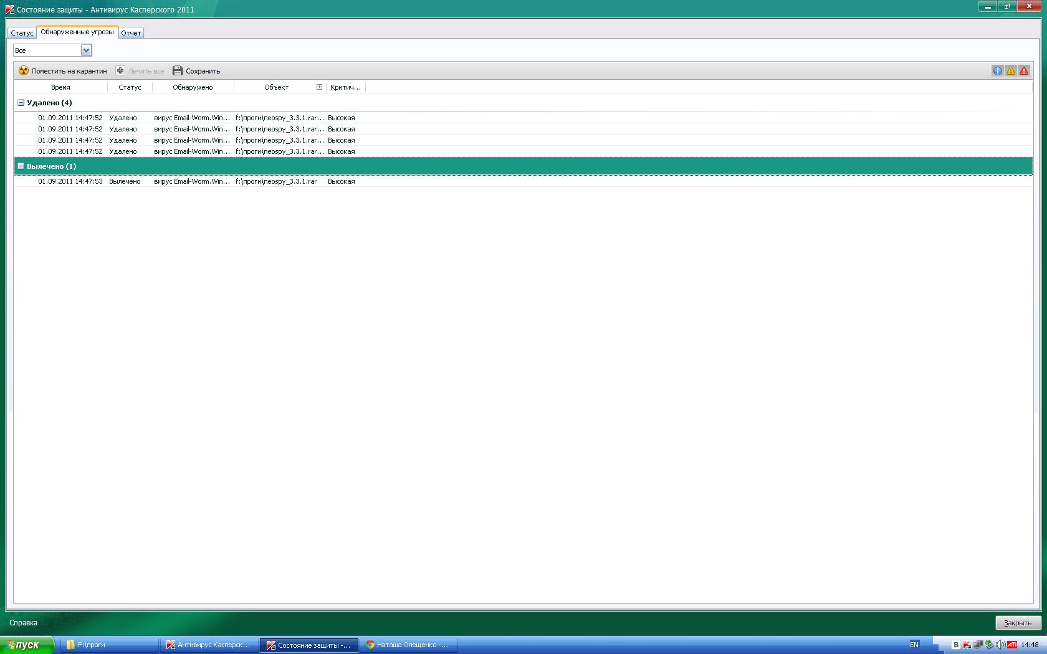The image size is (1047, 654).
Task: Toggle the yellow warning events filter
Action: (1010, 70)
